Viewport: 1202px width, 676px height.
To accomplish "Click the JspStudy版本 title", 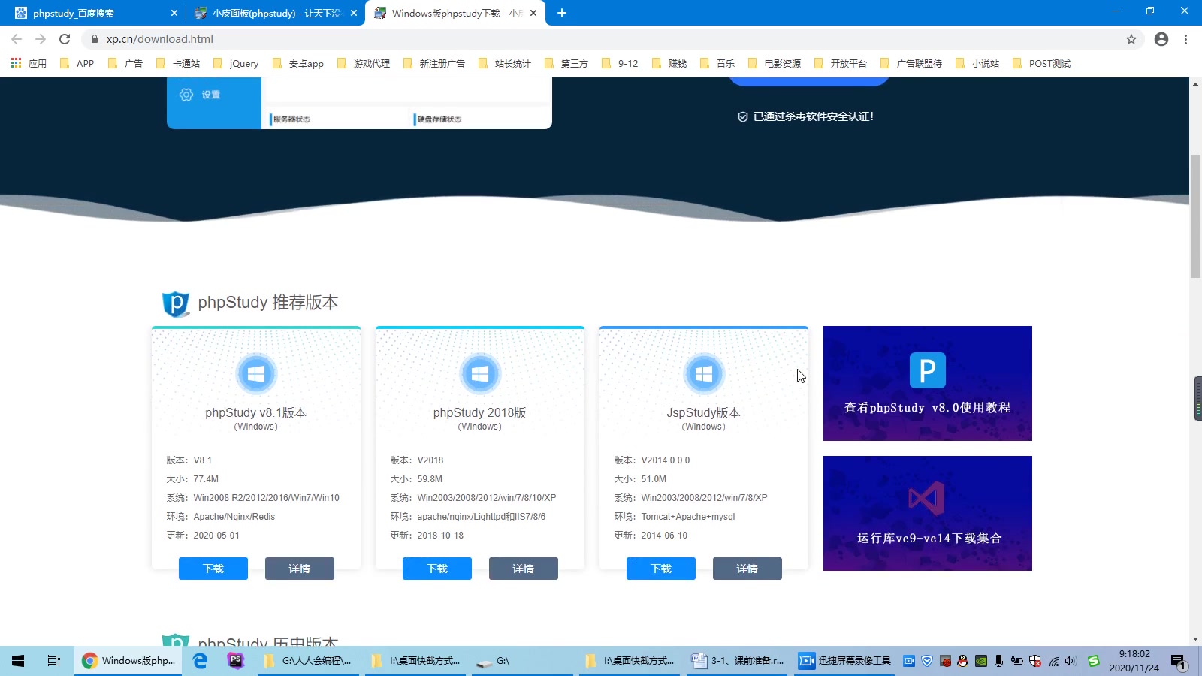I will (704, 412).
